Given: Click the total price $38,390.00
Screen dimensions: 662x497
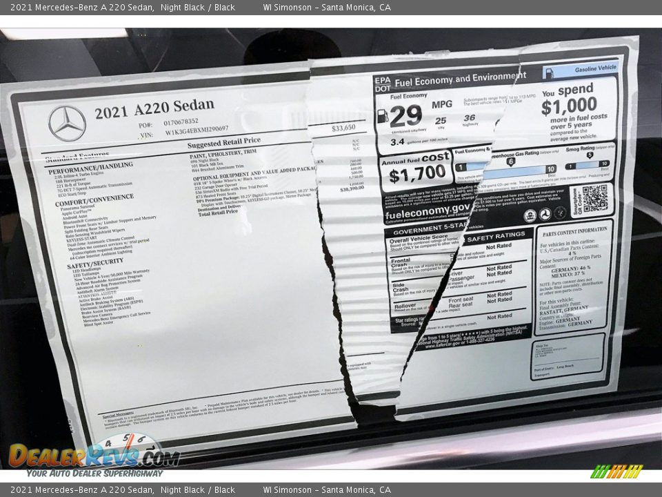Looking at the screenshot, I should pos(352,188).
